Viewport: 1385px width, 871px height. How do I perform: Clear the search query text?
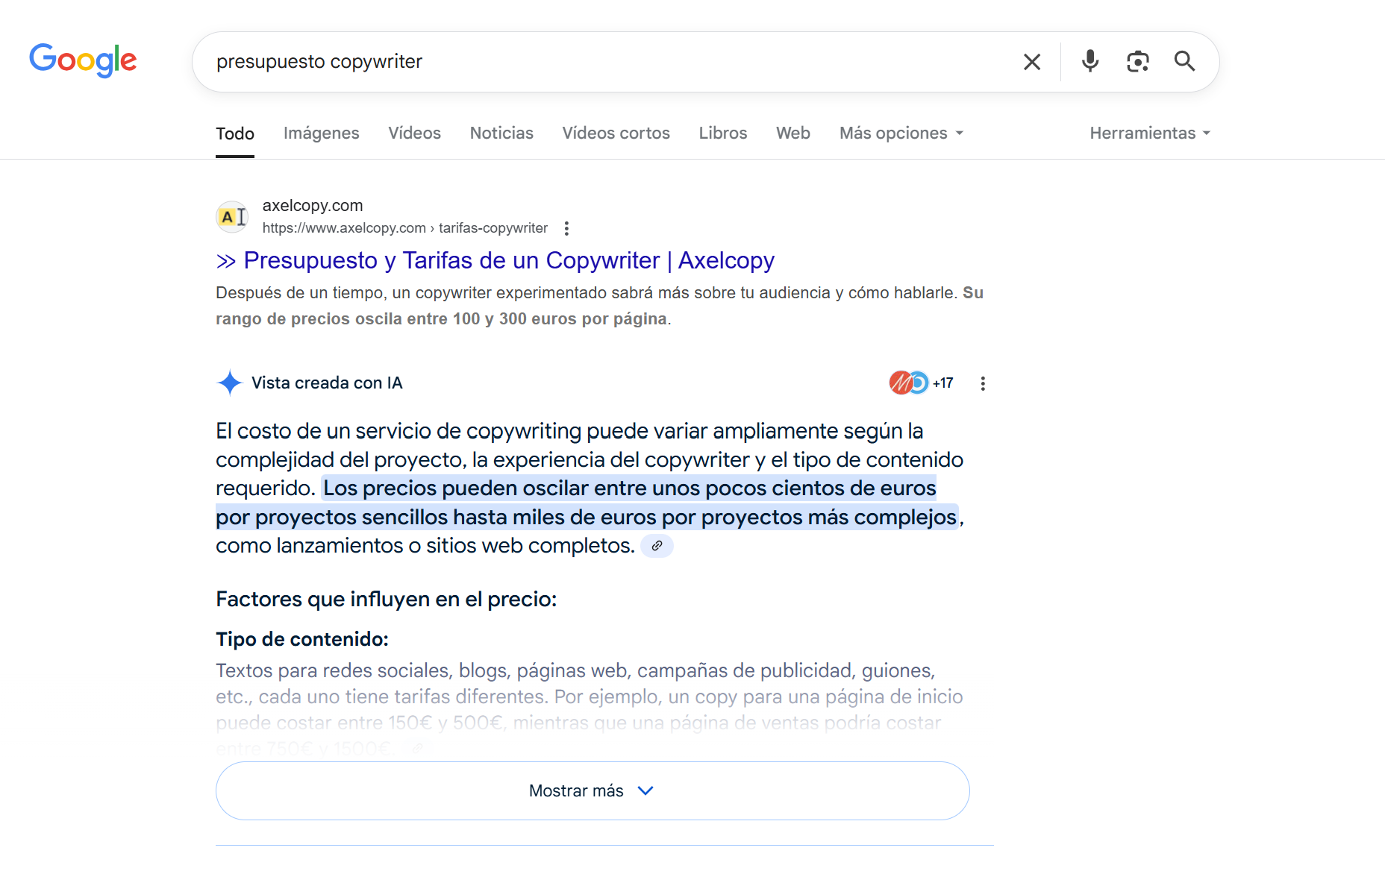point(1032,62)
